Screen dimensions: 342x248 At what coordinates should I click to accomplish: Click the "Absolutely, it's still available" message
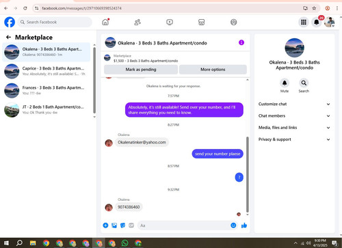click(184, 110)
